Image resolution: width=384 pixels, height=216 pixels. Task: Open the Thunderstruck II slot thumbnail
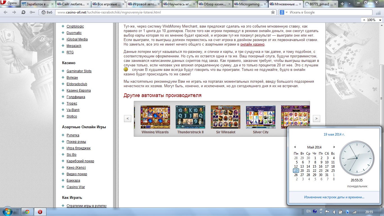pyautogui.click(x=190, y=117)
